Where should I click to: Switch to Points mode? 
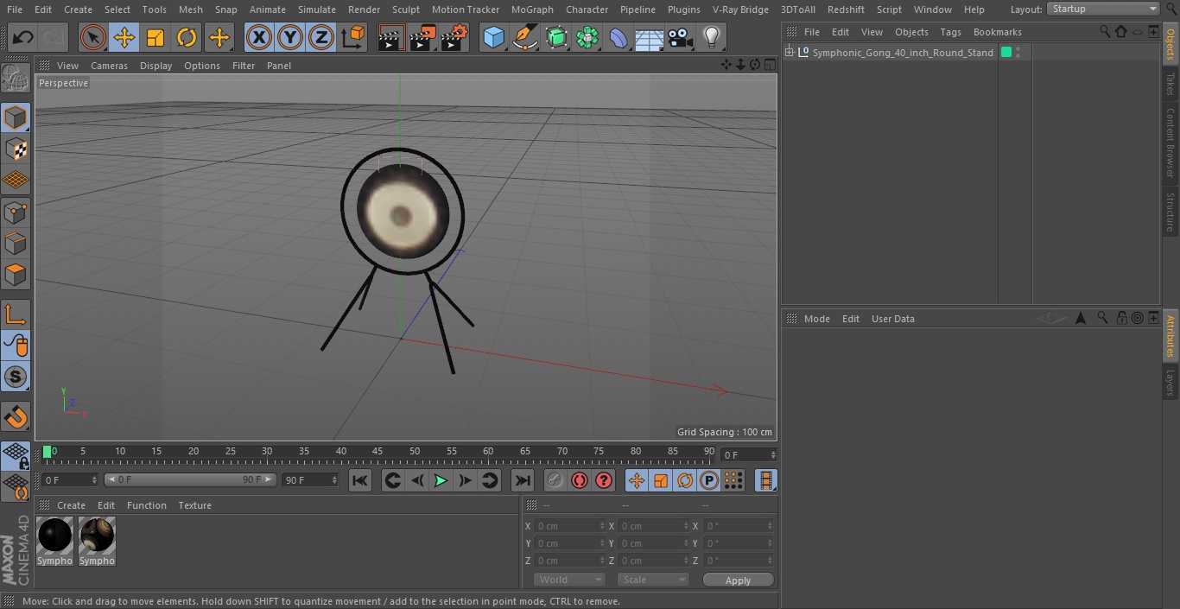pos(16,212)
